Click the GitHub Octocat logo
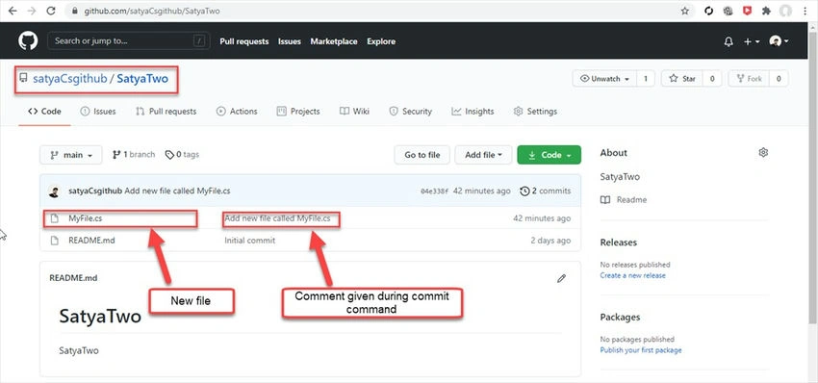This screenshot has height=383, width=818. click(28, 40)
